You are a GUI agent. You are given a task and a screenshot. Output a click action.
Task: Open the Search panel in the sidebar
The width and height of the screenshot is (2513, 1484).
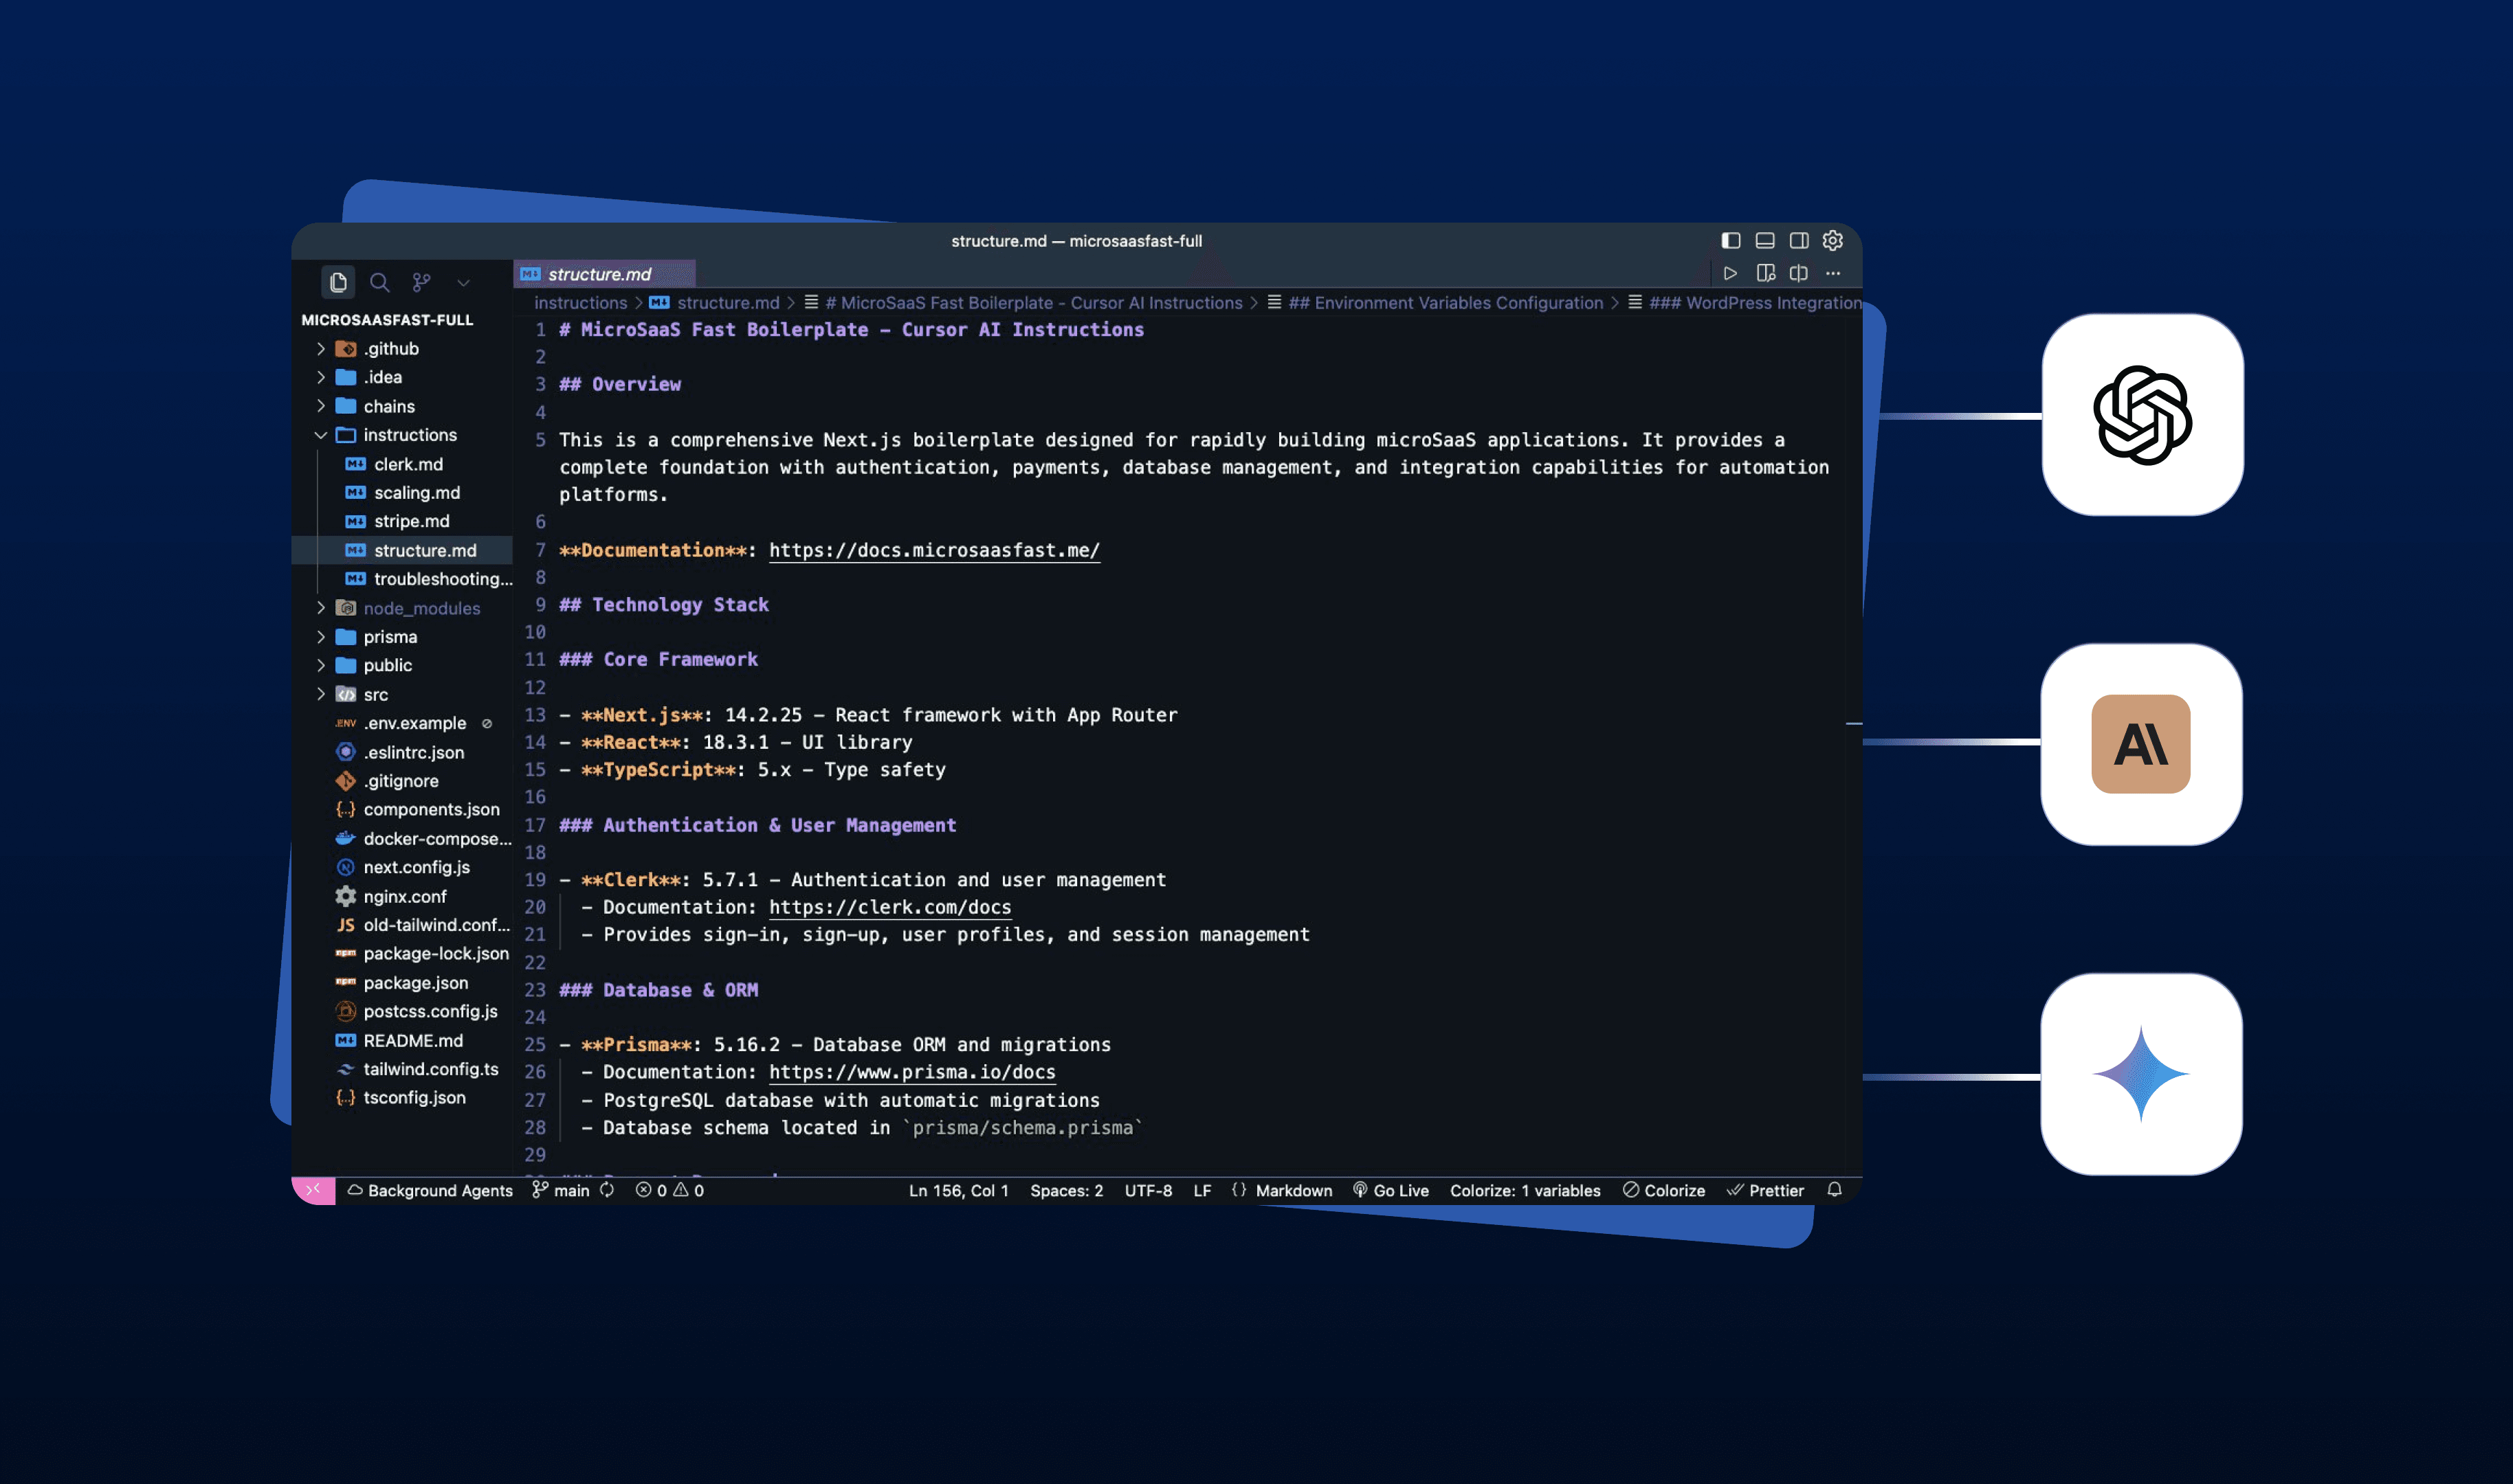click(380, 283)
